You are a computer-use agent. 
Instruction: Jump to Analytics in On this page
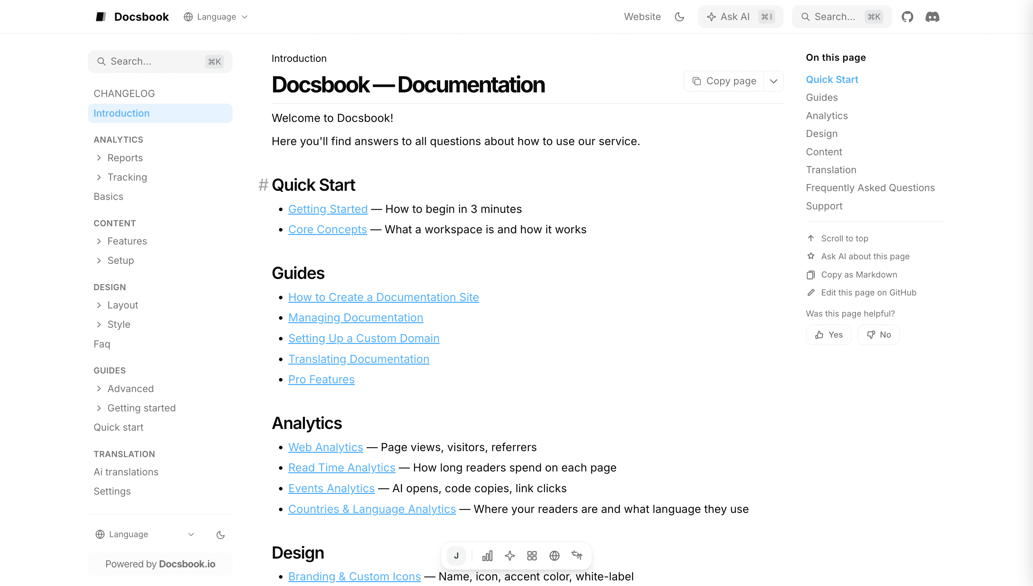827,116
